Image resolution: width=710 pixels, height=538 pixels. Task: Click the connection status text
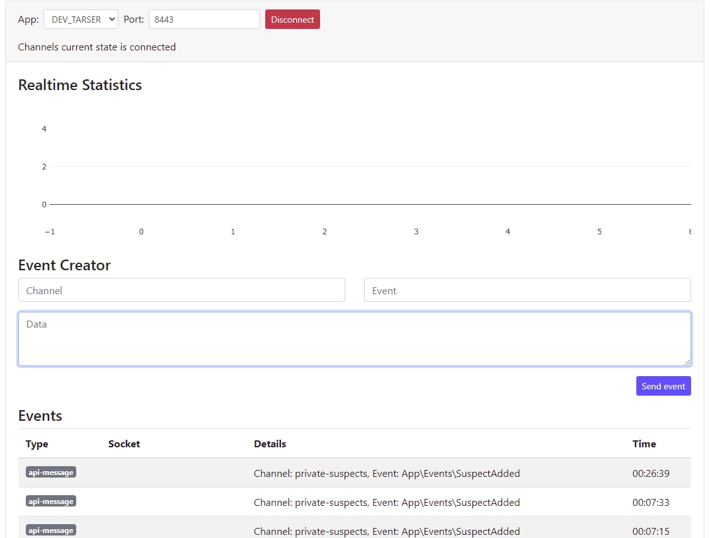coord(97,47)
